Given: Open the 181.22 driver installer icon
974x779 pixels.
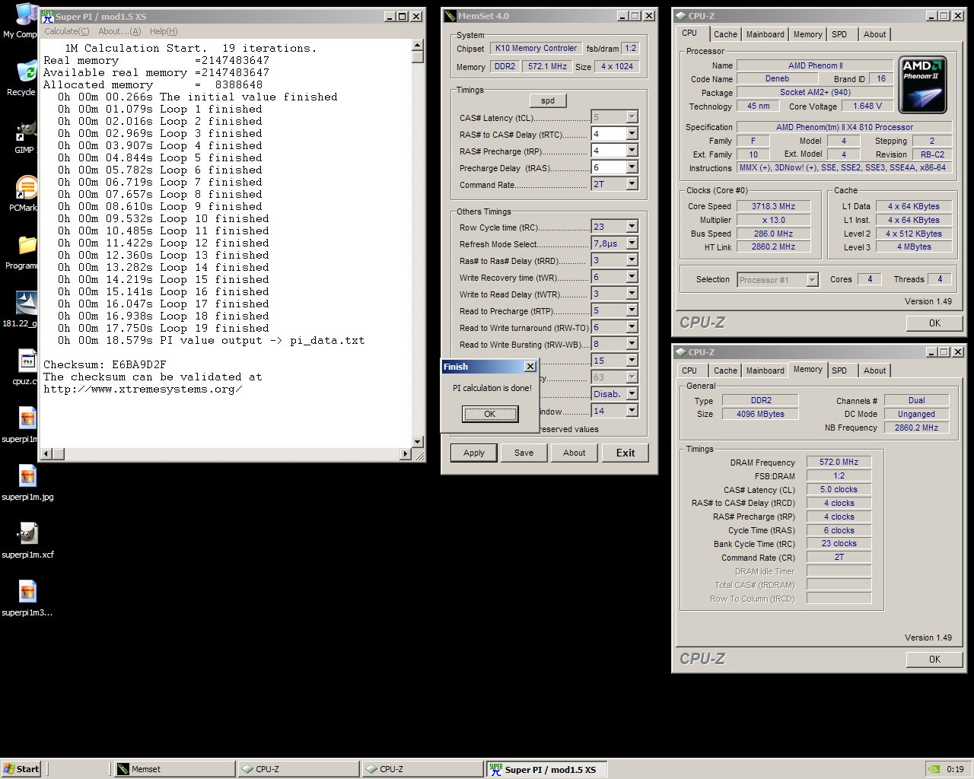Looking at the screenshot, I should click(27, 304).
